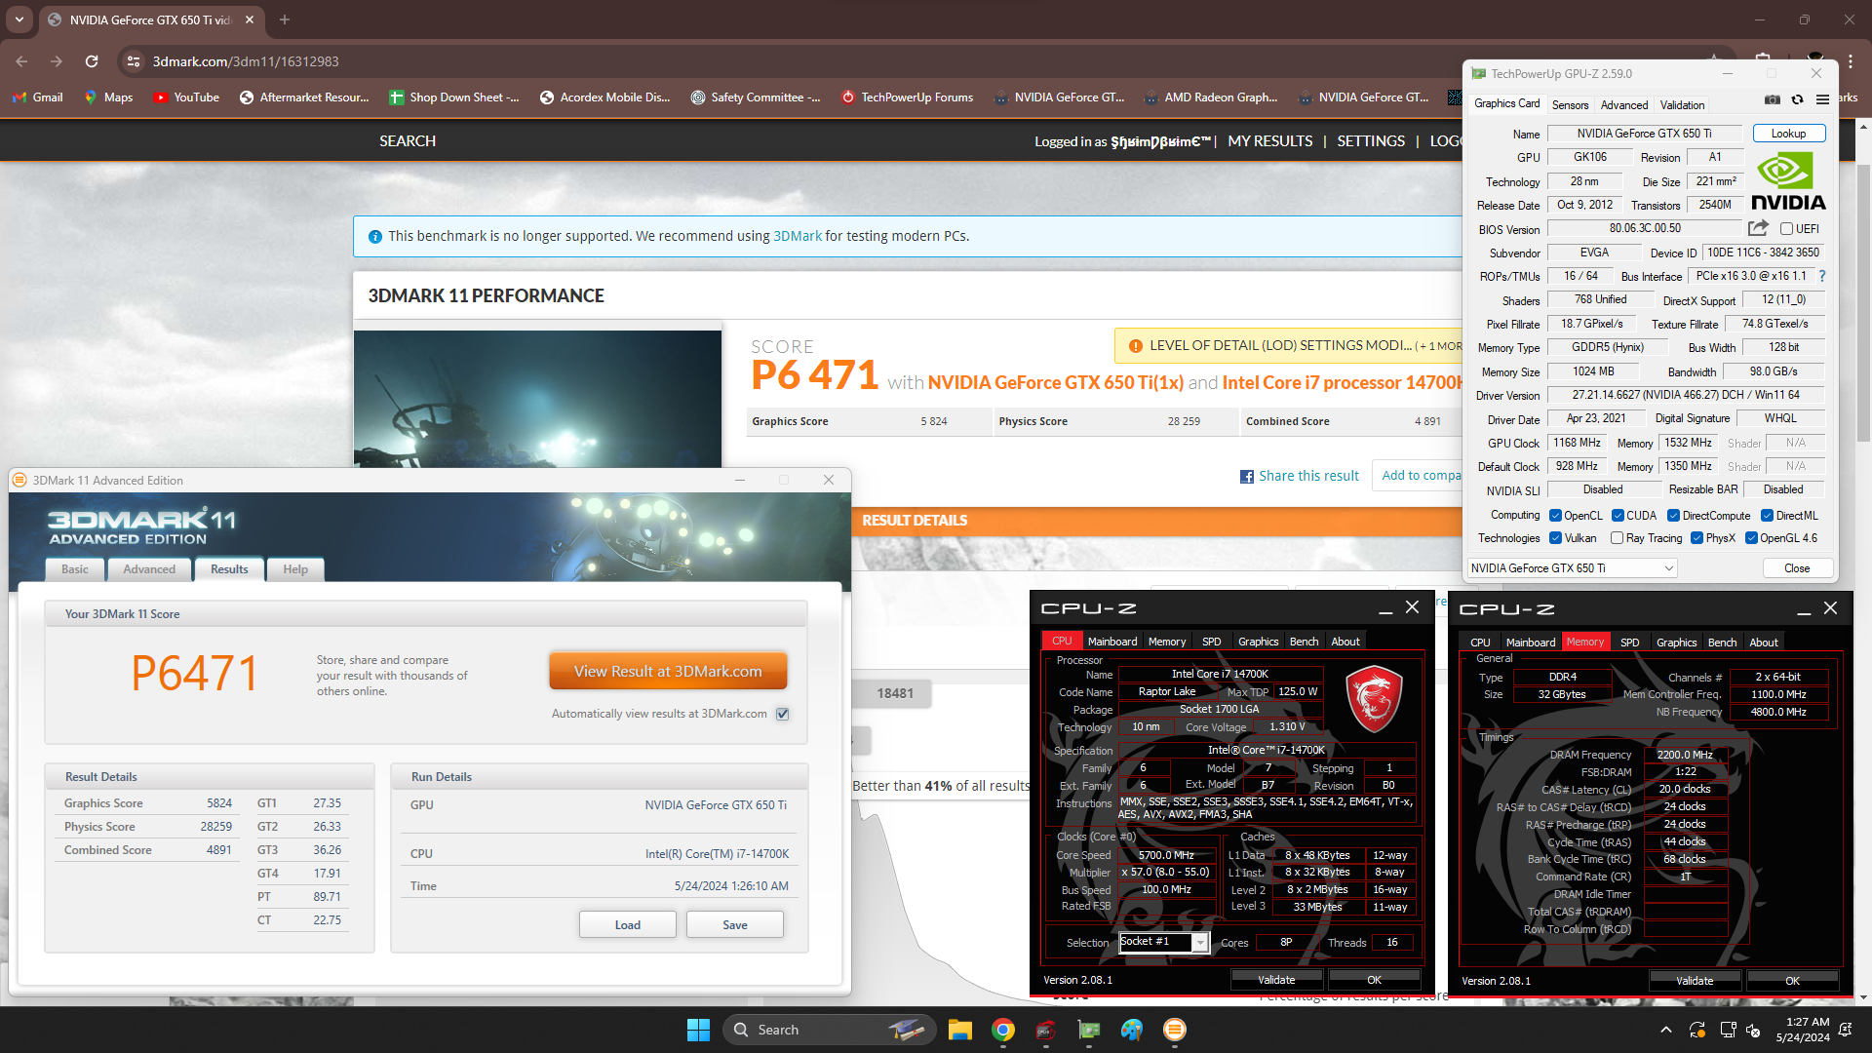1872x1053 pixels.
Task: Click OK in the right CPU-Z window
Action: coord(1792,981)
